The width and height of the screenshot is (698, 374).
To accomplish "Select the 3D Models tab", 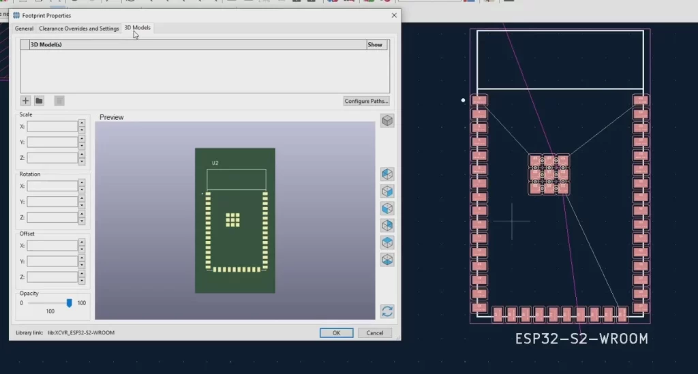I will coord(137,27).
